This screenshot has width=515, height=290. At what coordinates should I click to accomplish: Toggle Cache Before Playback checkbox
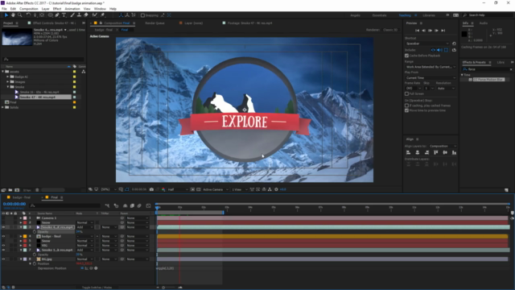tap(406, 56)
